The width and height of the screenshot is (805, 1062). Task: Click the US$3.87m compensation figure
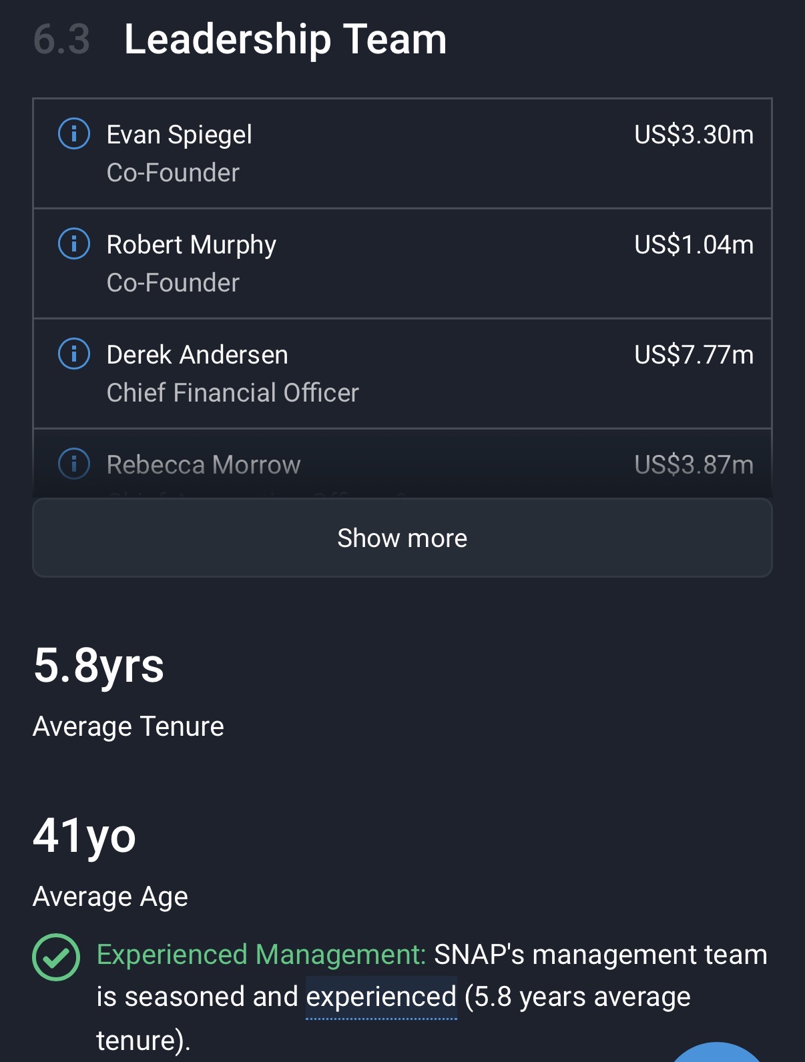click(694, 464)
